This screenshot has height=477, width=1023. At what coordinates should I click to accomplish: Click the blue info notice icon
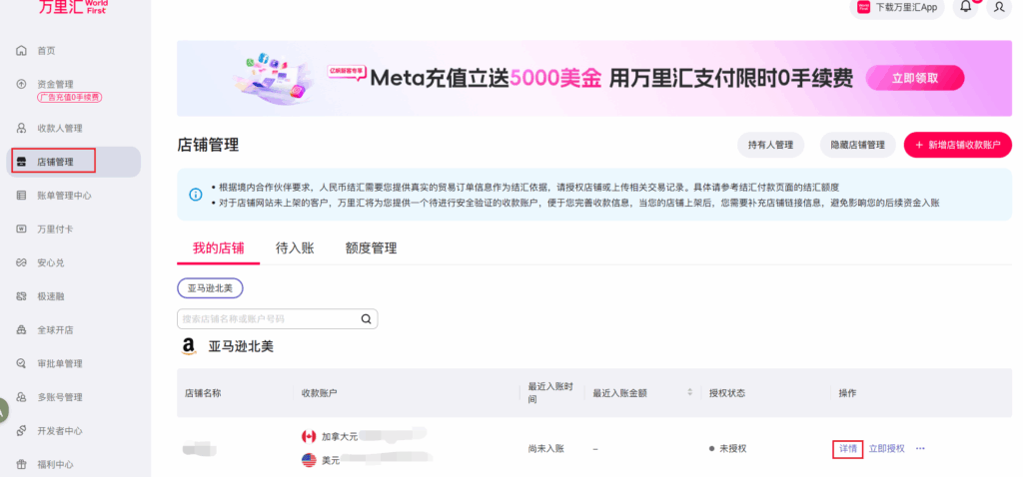pyautogui.click(x=195, y=195)
